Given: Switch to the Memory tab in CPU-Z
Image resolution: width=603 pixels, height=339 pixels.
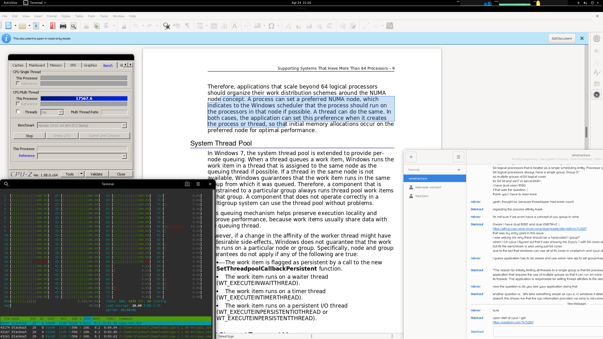Looking at the screenshot, I should (56, 65).
